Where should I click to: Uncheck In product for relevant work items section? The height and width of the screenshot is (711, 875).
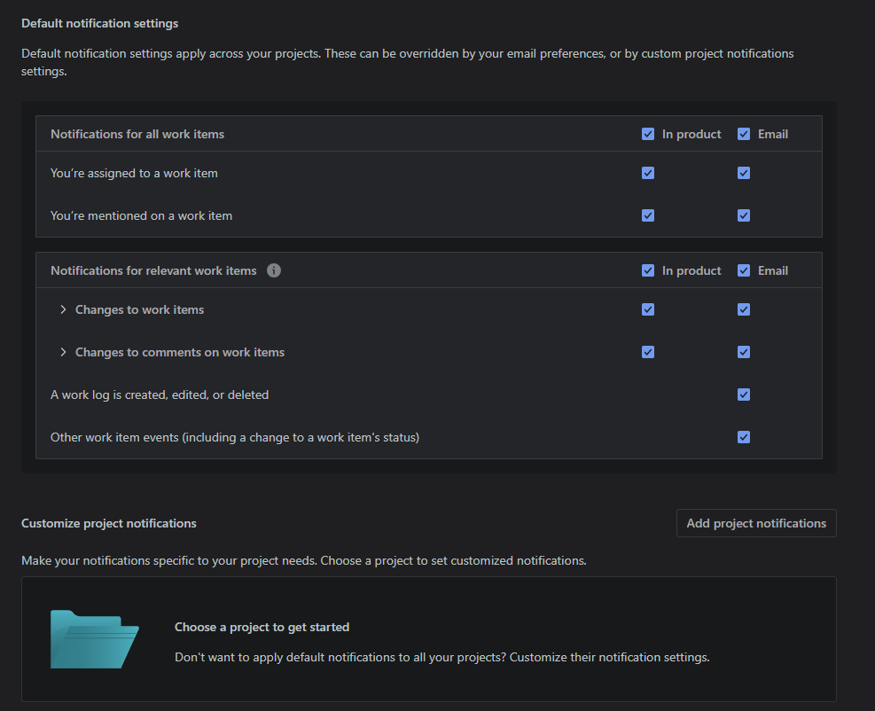(648, 270)
